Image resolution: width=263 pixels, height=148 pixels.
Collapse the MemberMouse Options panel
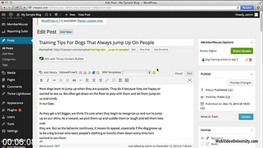251,42
